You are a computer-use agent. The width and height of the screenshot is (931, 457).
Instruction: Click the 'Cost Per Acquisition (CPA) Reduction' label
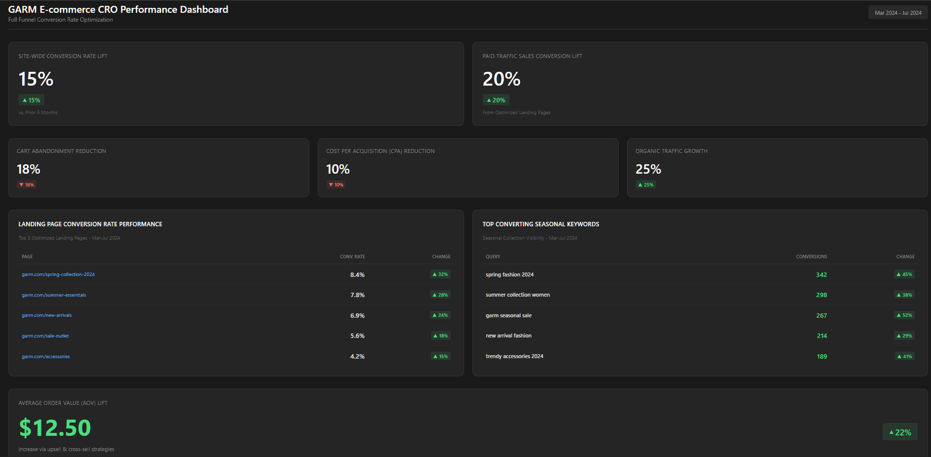380,151
